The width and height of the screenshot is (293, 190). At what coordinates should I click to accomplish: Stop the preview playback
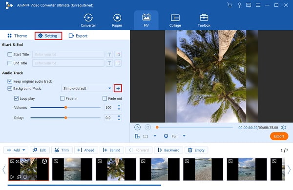pos(147,127)
